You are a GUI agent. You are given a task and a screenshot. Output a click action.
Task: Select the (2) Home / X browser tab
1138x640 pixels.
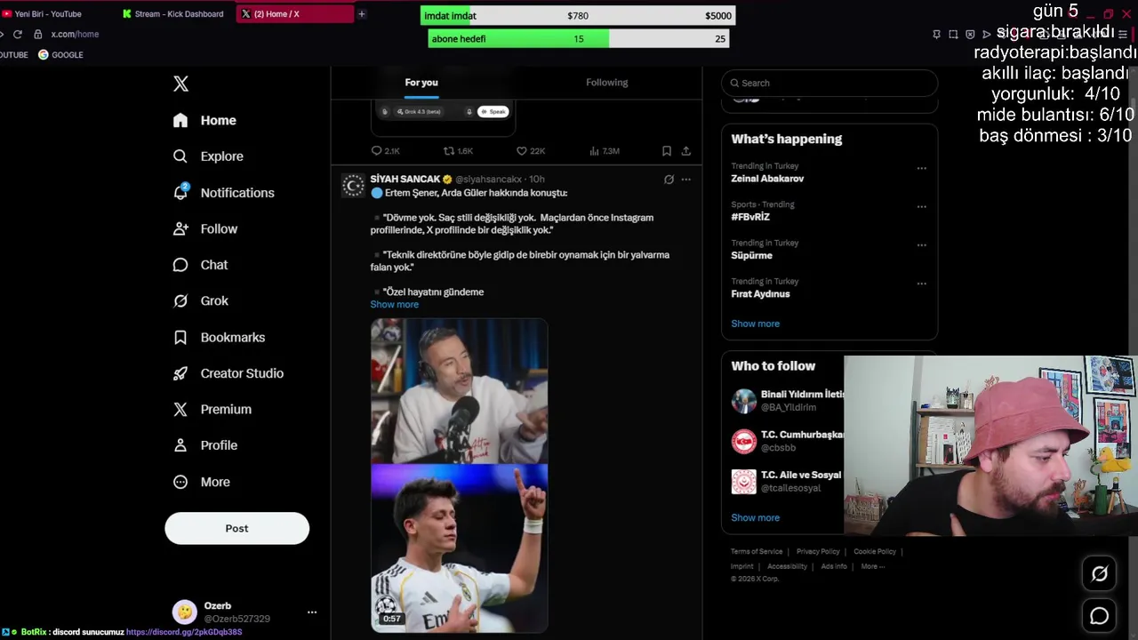click(x=294, y=14)
